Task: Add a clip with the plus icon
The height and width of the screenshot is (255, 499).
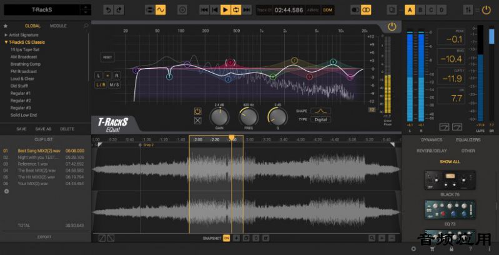Action: (x=6, y=191)
